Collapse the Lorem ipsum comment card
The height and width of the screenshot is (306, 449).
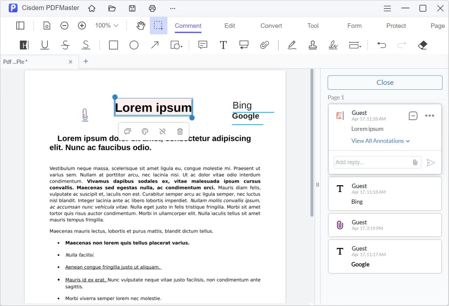413,116
